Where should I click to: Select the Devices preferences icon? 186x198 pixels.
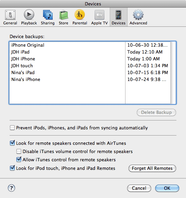coord(119,18)
